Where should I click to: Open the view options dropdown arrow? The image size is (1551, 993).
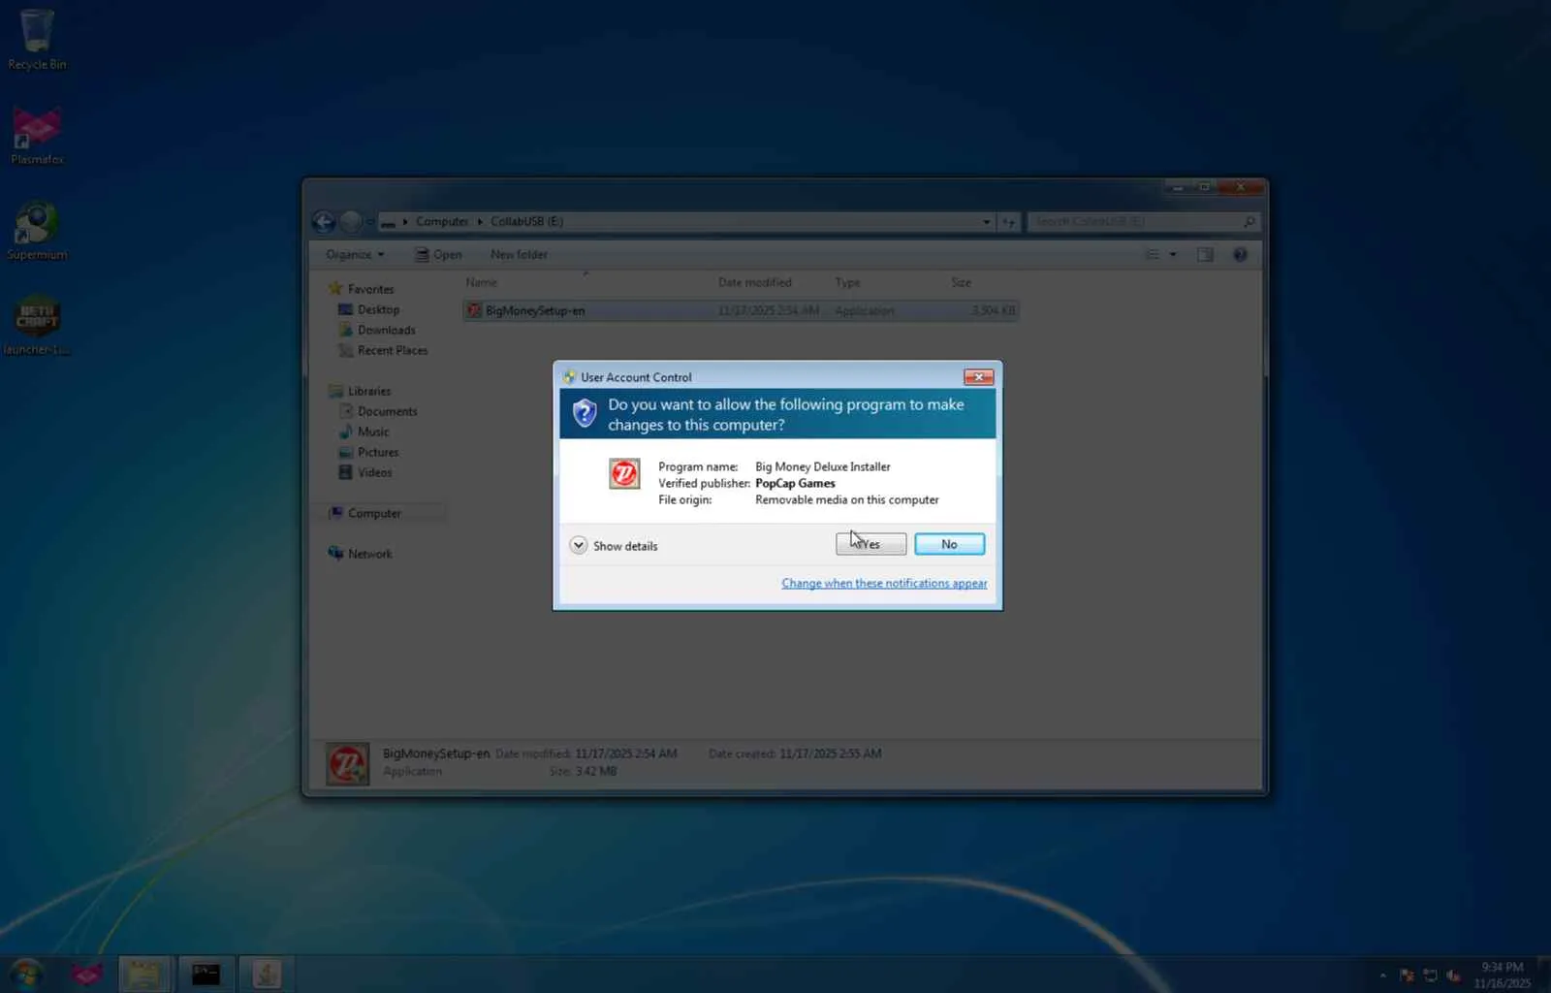point(1173,254)
